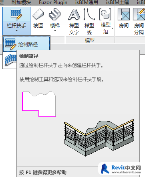Click the 栏杆扶手 railing tool icon
Image resolution: width=145 pixels, height=177 pixels.
[x=16, y=14]
